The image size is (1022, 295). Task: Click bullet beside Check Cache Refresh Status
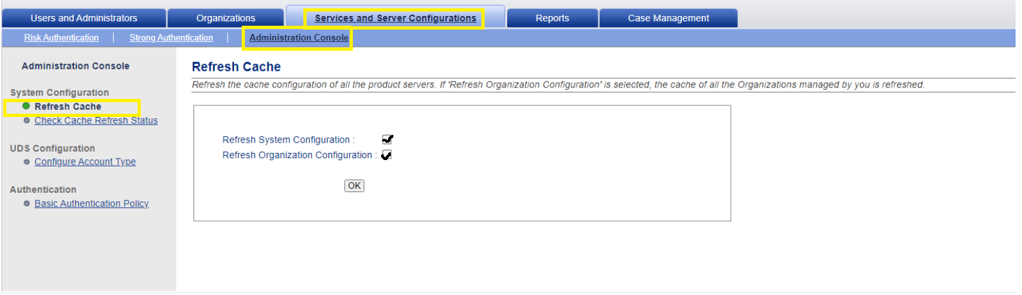(26, 120)
